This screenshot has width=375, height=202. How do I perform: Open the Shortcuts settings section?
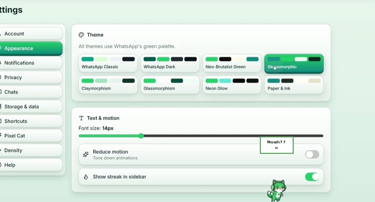(x=31, y=121)
